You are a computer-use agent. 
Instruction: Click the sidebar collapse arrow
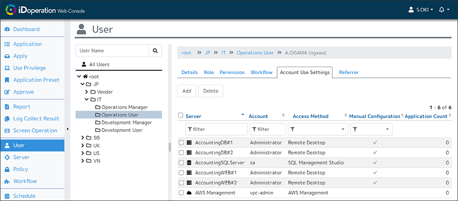tap(68, 129)
